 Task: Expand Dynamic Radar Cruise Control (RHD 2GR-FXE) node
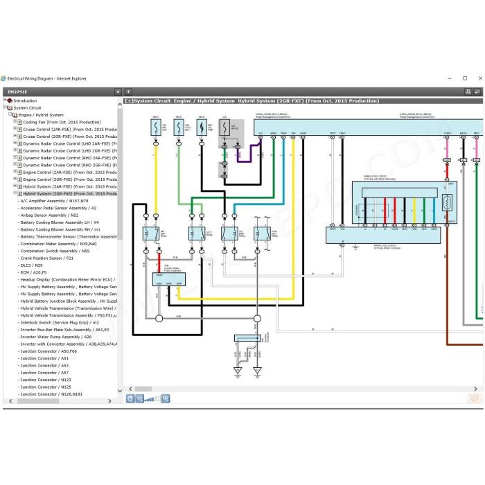[15, 164]
